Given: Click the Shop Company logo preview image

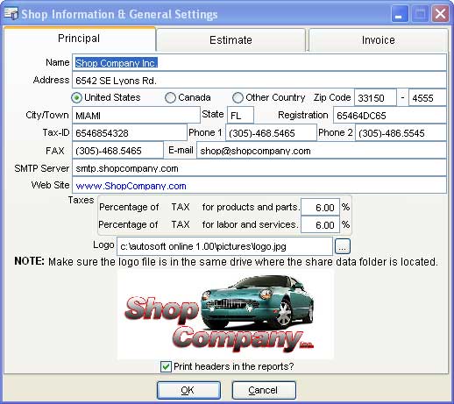Looking at the screenshot, I should click(x=225, y=315).
